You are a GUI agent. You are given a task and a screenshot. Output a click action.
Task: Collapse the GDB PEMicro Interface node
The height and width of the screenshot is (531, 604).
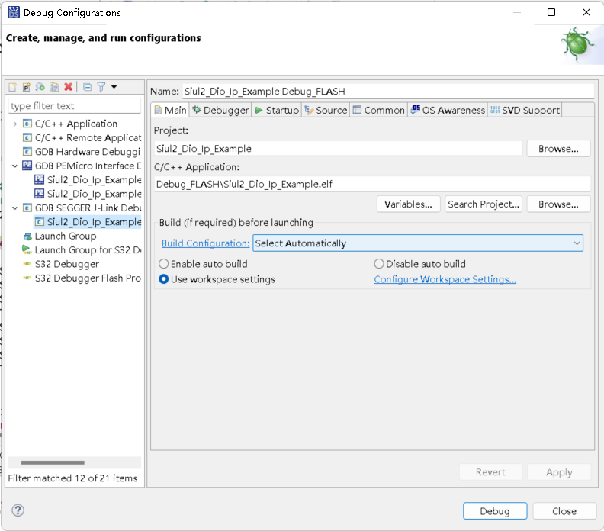click(14, 166)
